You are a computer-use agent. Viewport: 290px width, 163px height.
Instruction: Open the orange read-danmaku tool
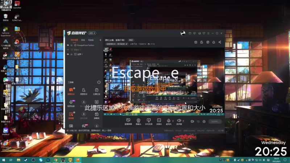click(x=71, y=115)
